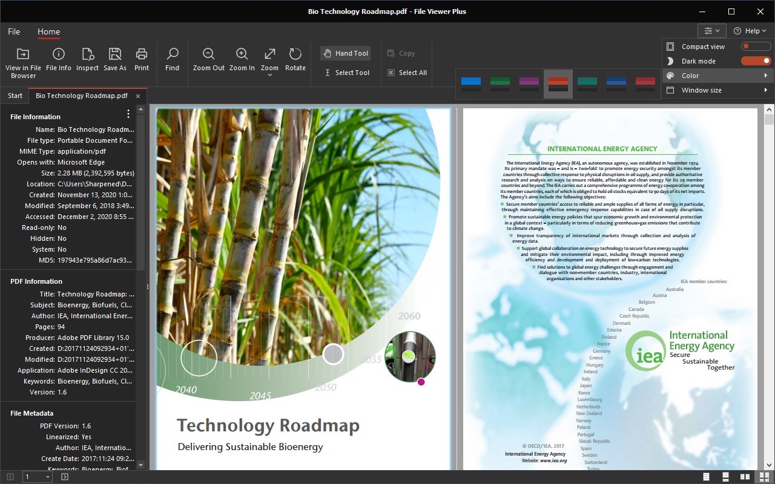
Task: Choose the teal color theme swatch
Action: tap(587, 83)
